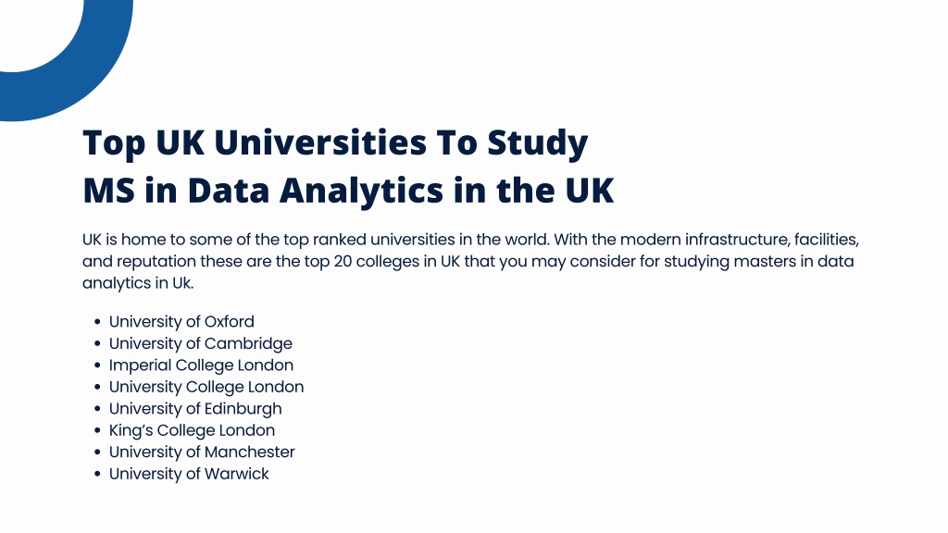948x533 pixels.
Task: Click the slide title 'Top UK Universities To Study'
Action: pyautogui.click(x=335, y=143)
